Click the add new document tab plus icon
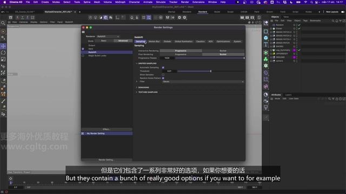This screenshot has width=346, height=194. pyautogui.click(x=79, y=12)
